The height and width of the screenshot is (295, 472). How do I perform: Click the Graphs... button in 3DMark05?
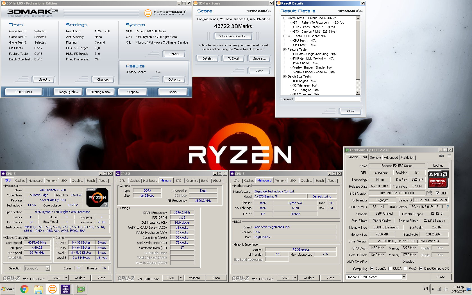tap(133, 92)
